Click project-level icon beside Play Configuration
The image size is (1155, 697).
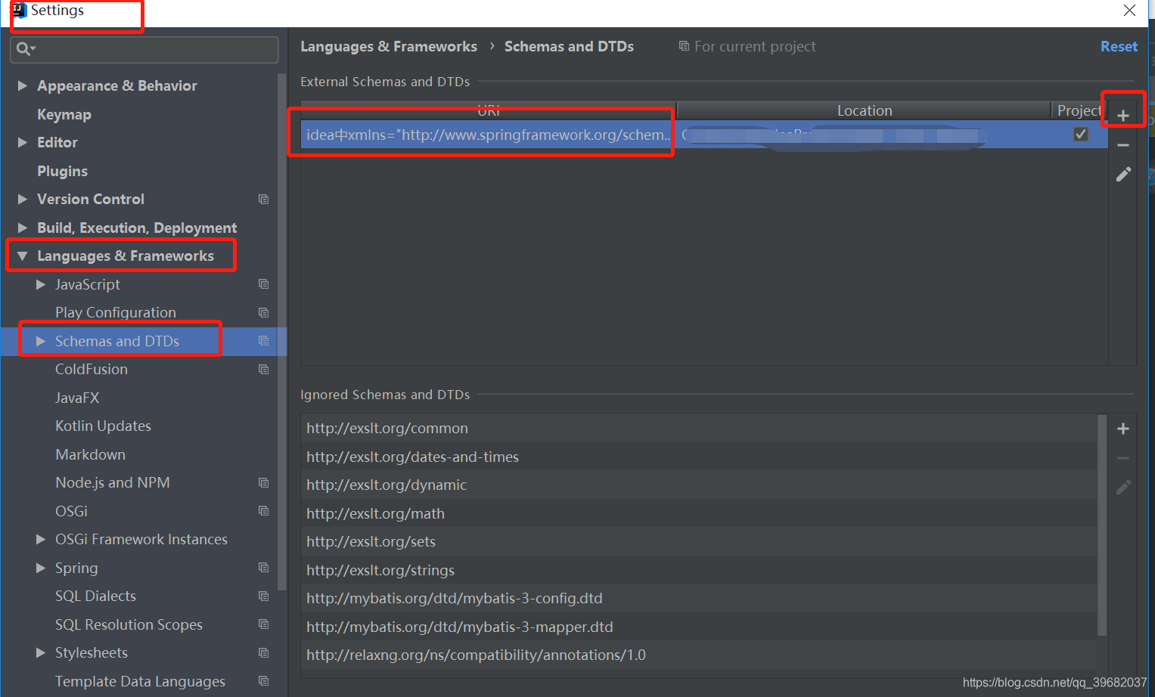pos(263,313)
